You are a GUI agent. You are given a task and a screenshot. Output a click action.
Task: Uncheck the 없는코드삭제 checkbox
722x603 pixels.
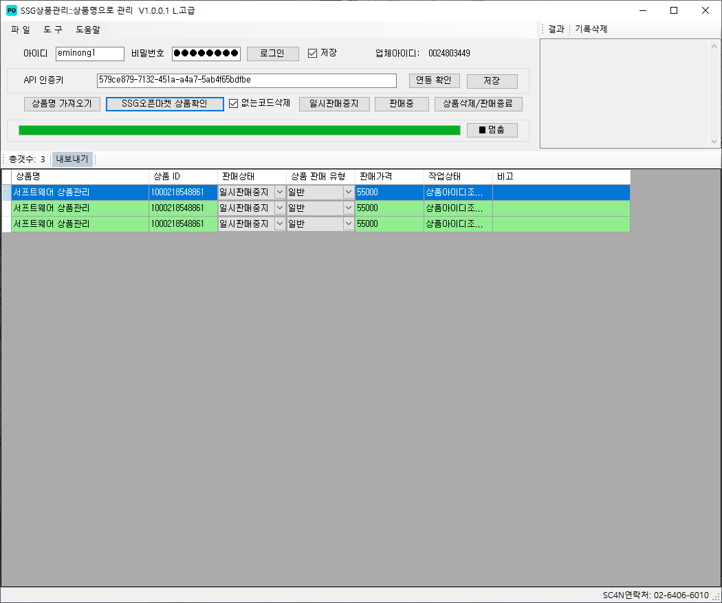[x=234, y=104]
